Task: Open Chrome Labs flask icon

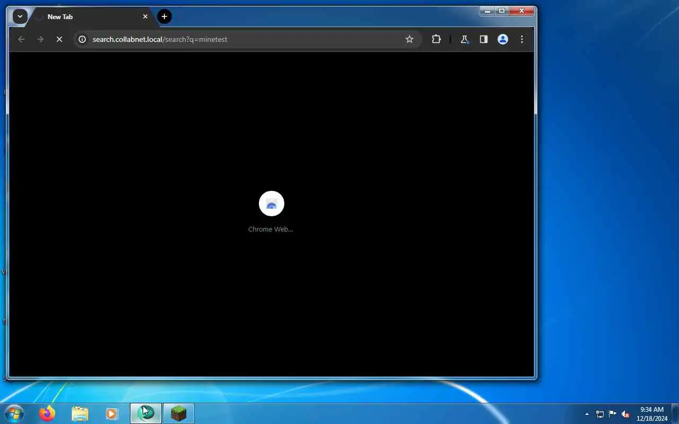Action: [465, 39]
